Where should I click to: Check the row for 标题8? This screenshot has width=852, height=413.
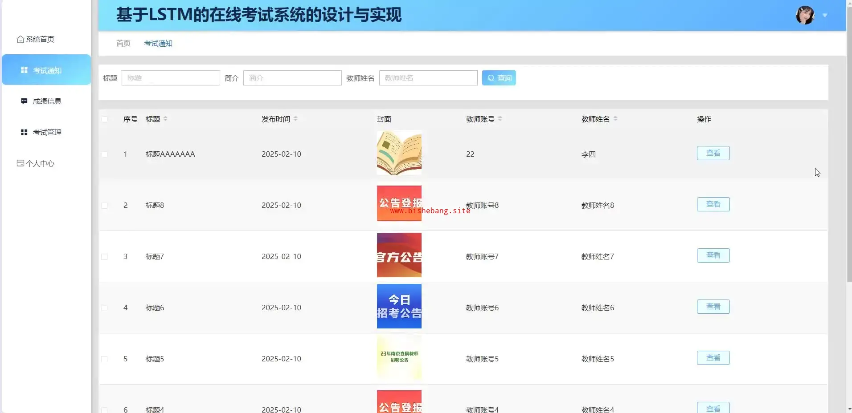pos(104,206)
